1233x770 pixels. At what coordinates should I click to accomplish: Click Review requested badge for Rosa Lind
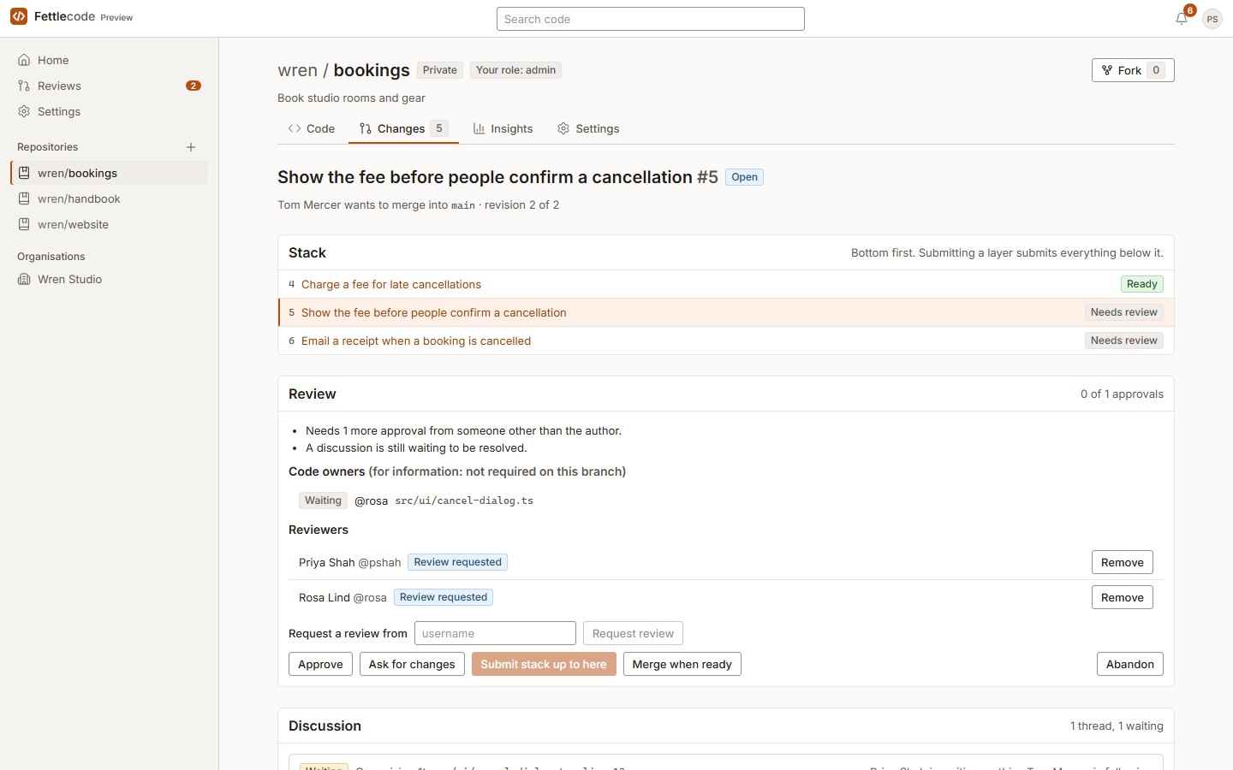pyautogui.click(x=444, y=597)
